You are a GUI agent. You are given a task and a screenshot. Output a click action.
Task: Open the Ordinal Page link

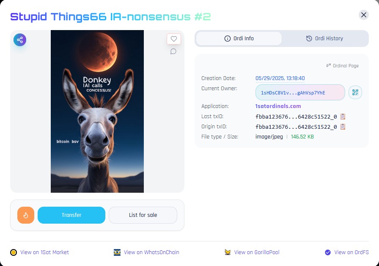[343, 66]
